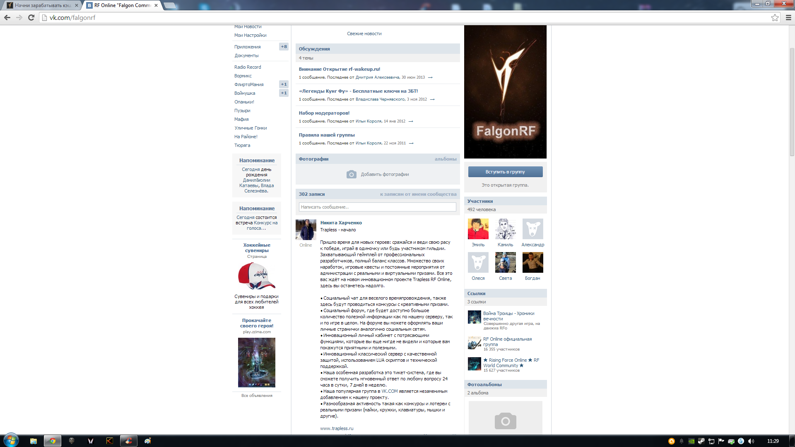Open Никита Харченко's profile name
This screenshot has height=447, width=795.
pyautogui.click(x=341, y=223)
